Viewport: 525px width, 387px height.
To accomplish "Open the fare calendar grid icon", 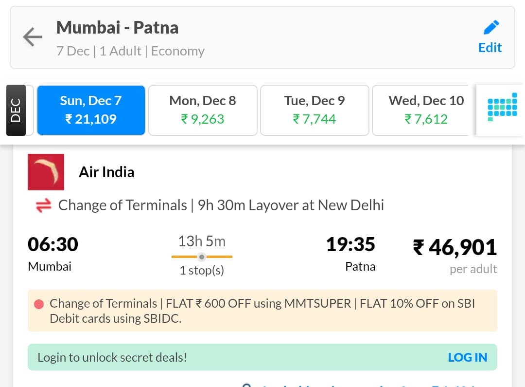I will tap(502, 110).
